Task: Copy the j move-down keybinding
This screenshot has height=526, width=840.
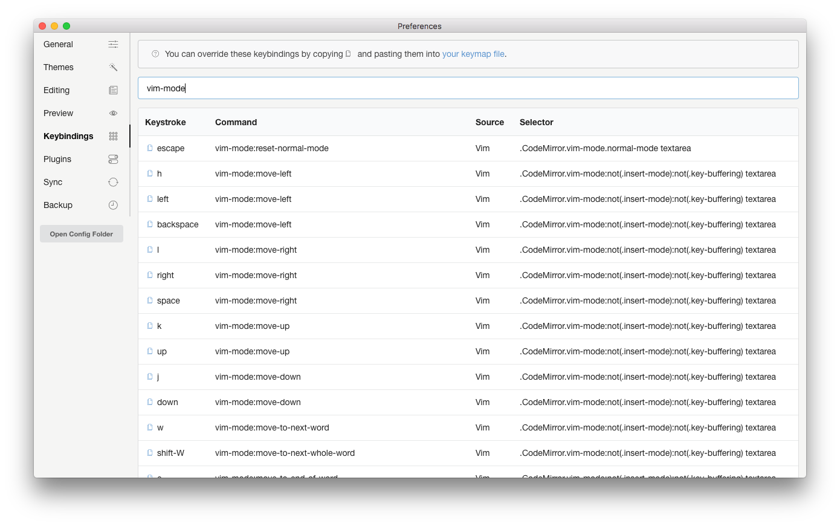Action: tap(149, 376)
